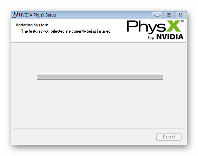
Task: Click the TM trademark symbol beside the logo
Action: [x=182, y=21]
